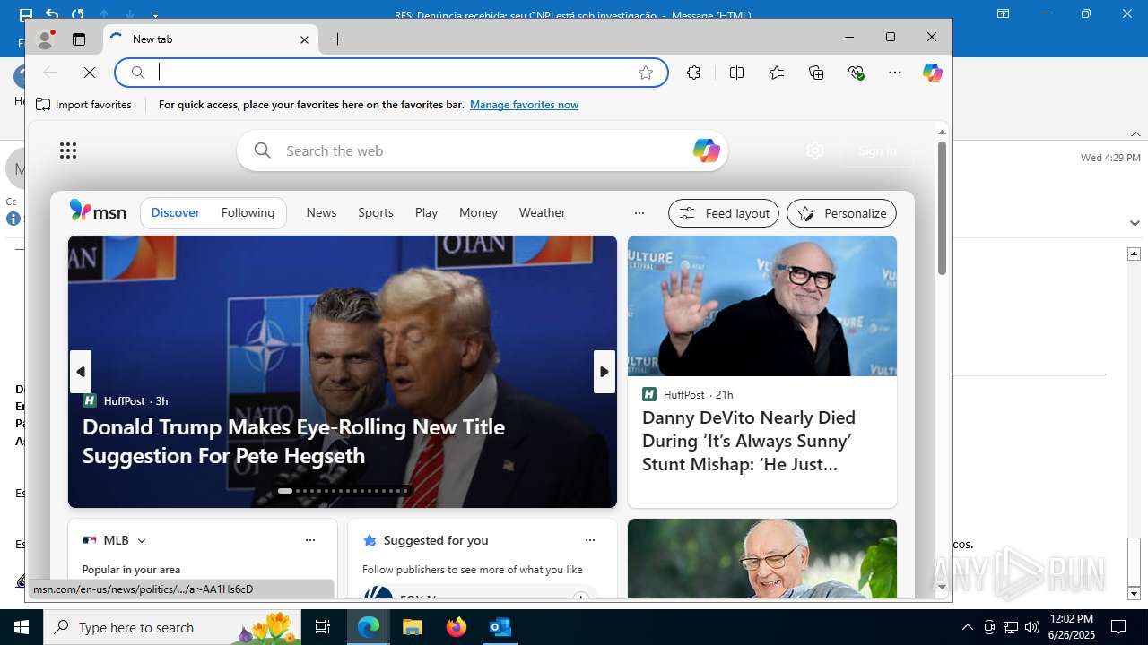Screen dimensions: 1148x645
Task: Open Copilot icon in search box
Action: (706, 150)
